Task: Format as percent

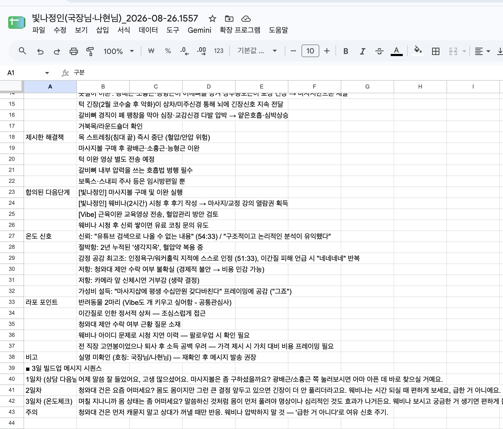Action: tap(168, 51)
